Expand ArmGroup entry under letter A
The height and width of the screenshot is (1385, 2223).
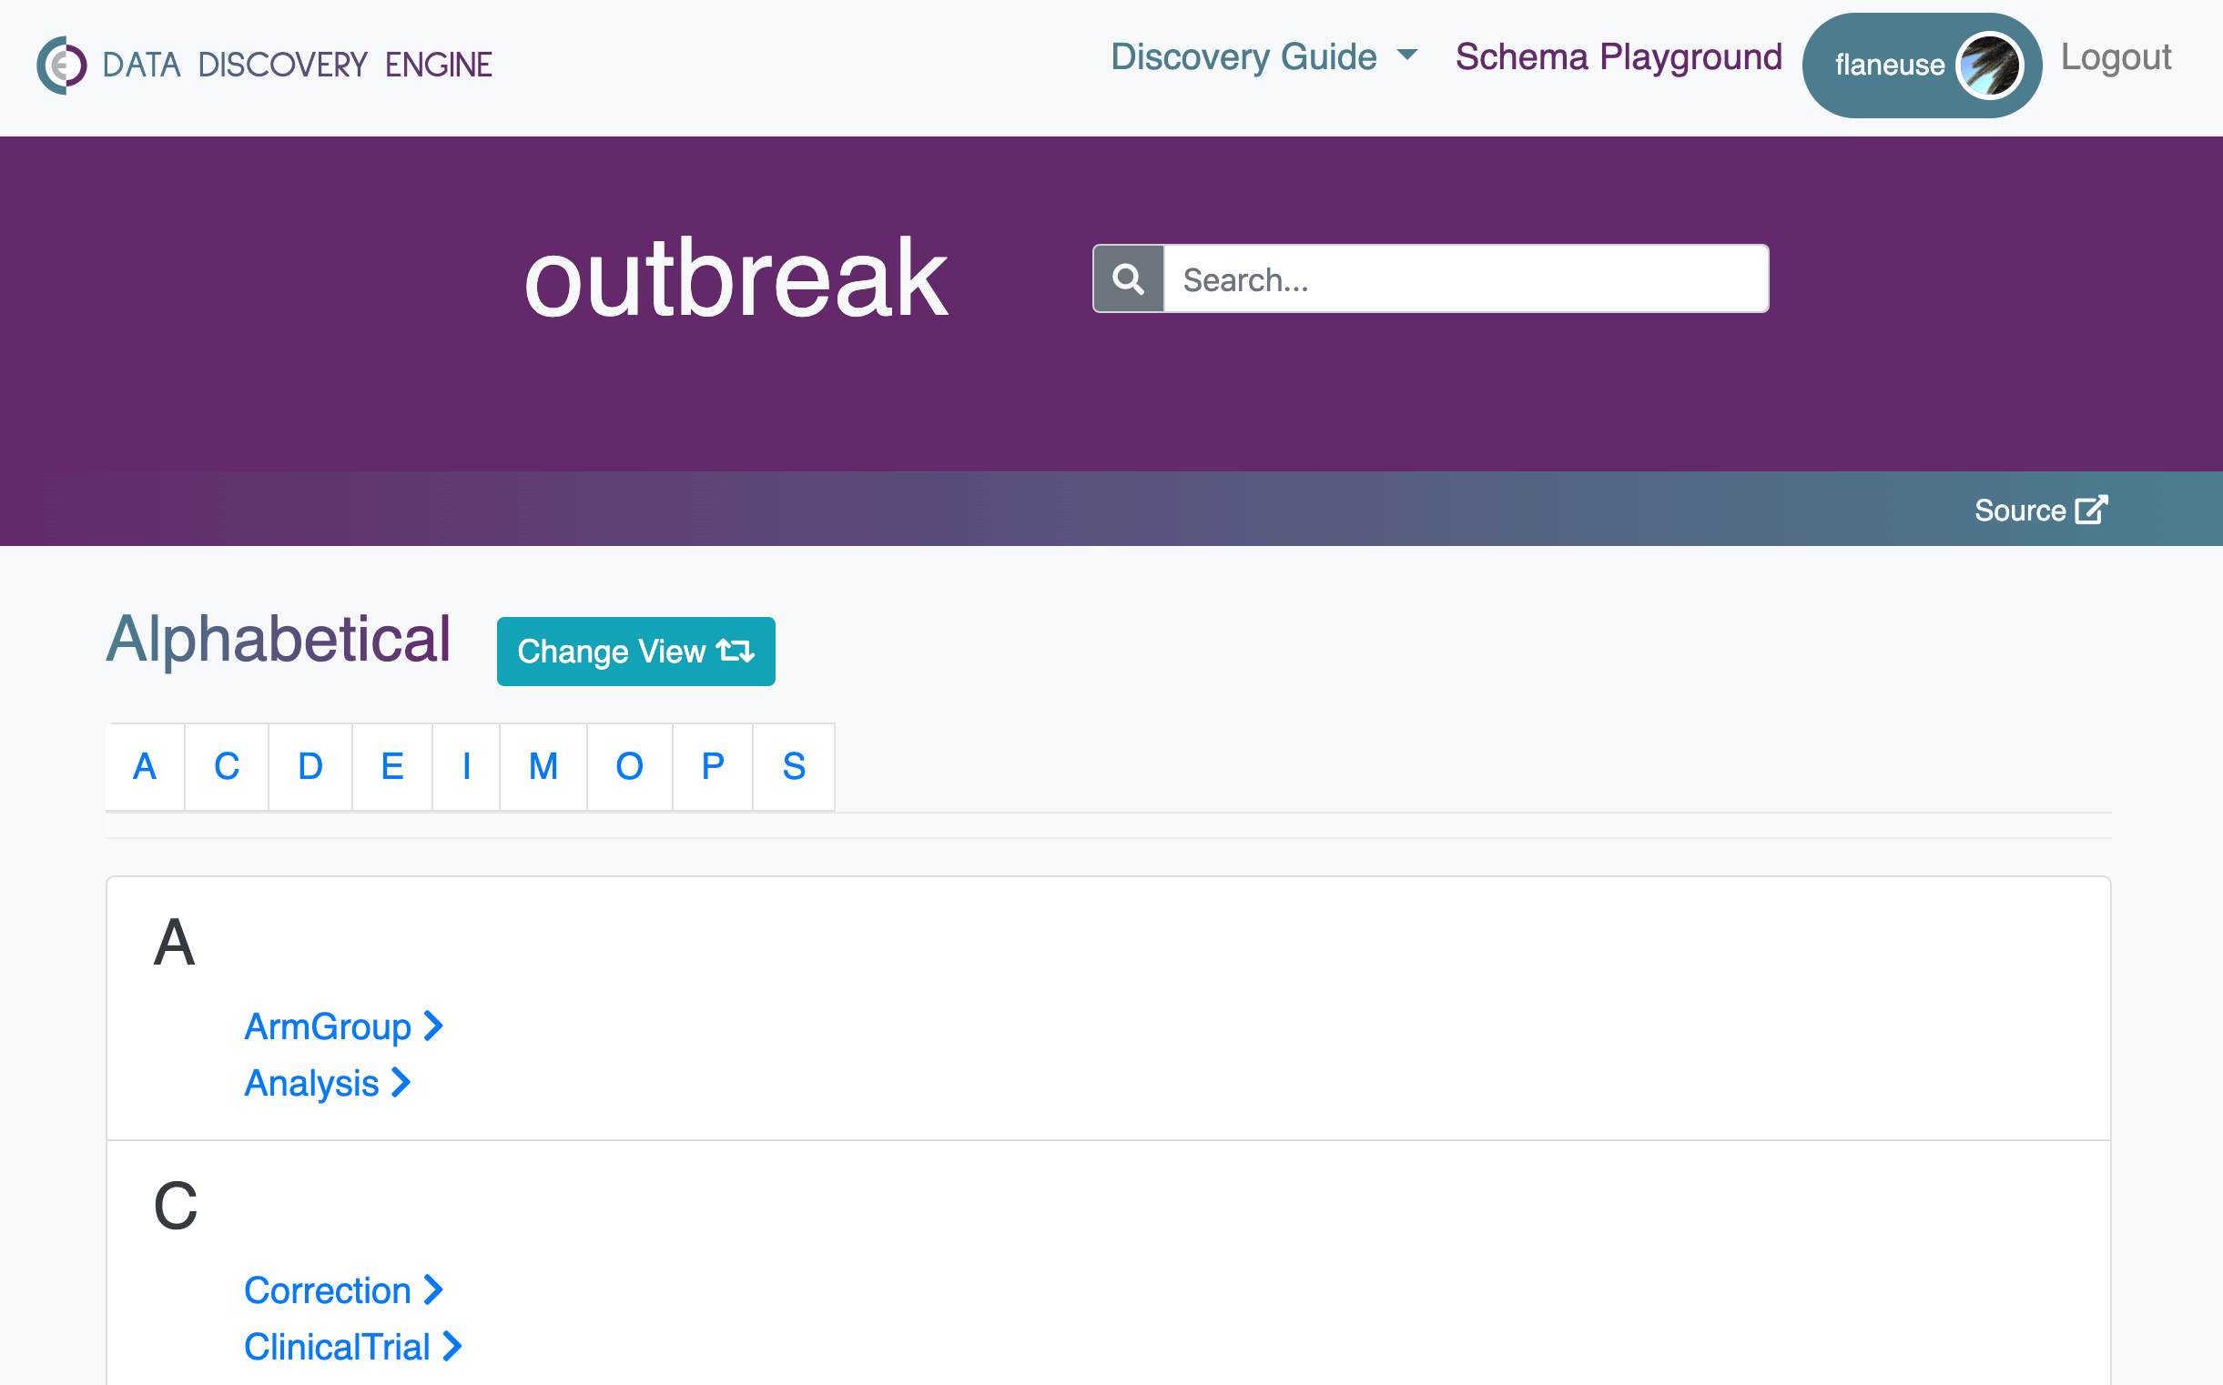coord(326,1026)
